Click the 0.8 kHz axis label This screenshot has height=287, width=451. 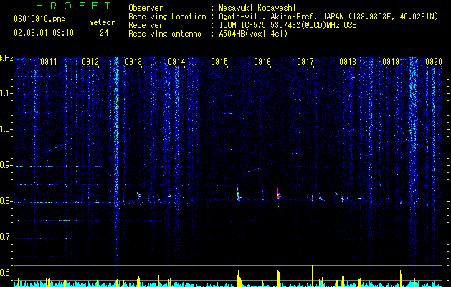coord(6,201)
